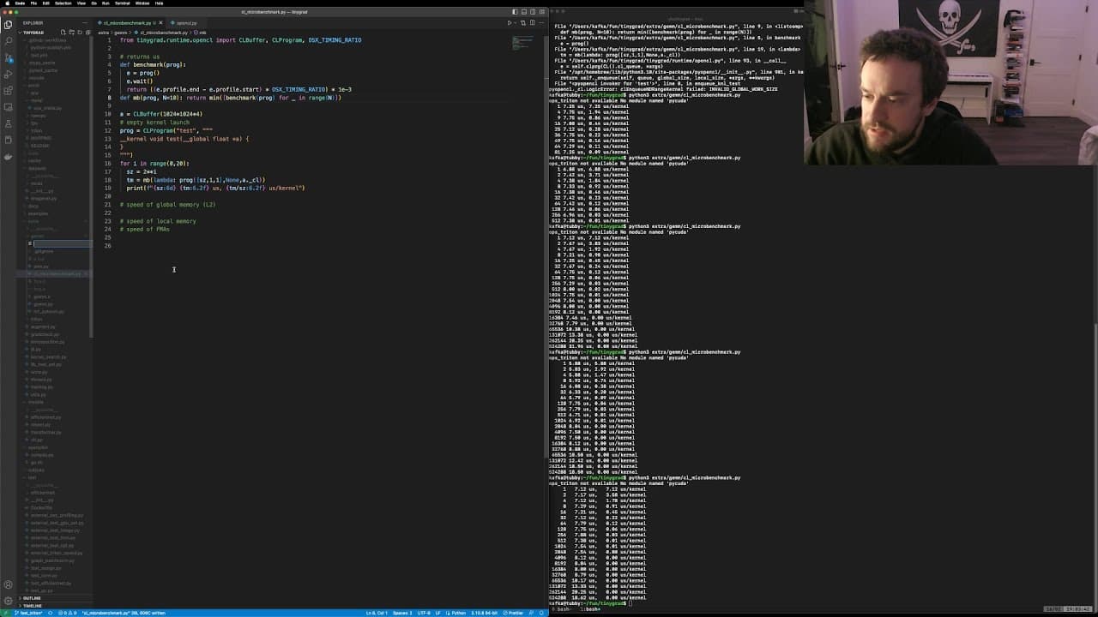The image size is (1098, 617).
Task: Split the editor right
Action: click(x=533, y=23)
